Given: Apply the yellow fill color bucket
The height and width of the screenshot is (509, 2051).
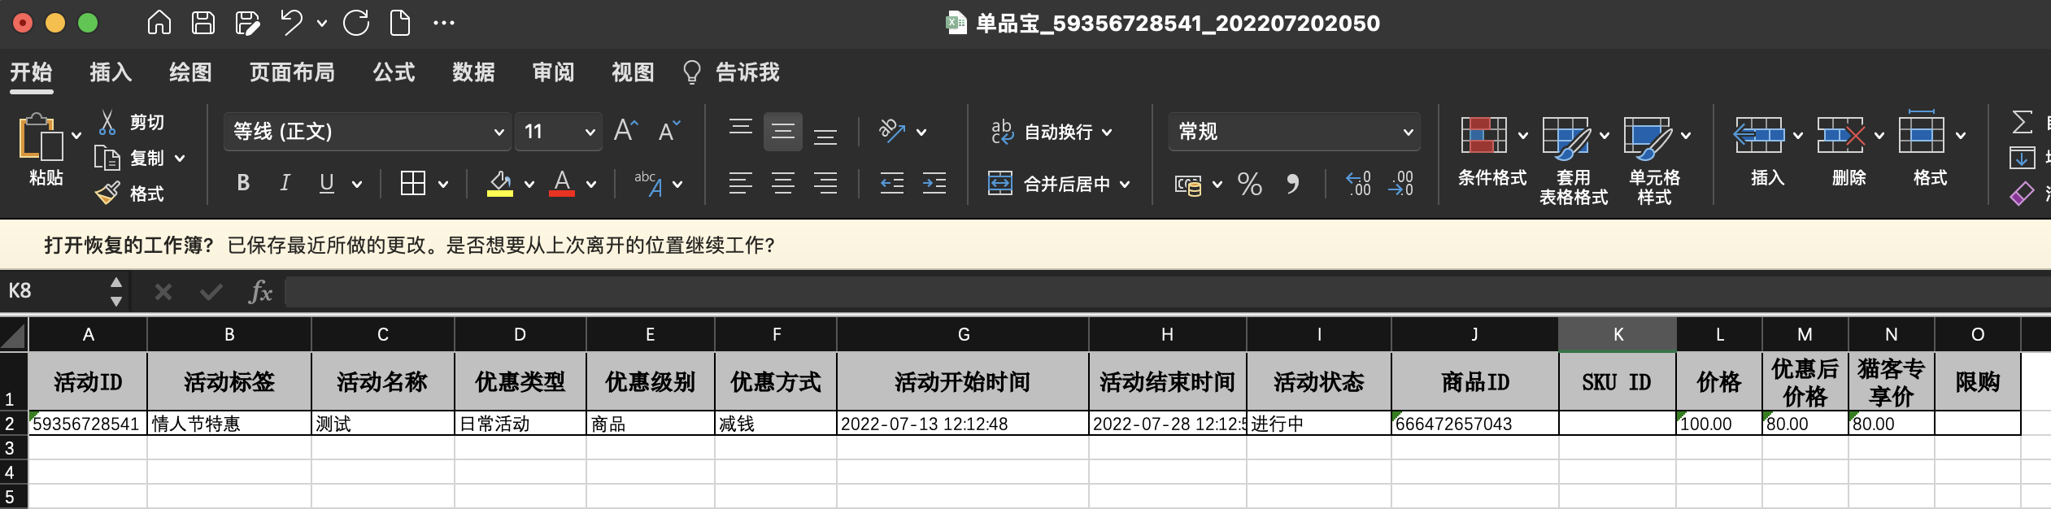Looking at the screenshot, I should (500, 183).
